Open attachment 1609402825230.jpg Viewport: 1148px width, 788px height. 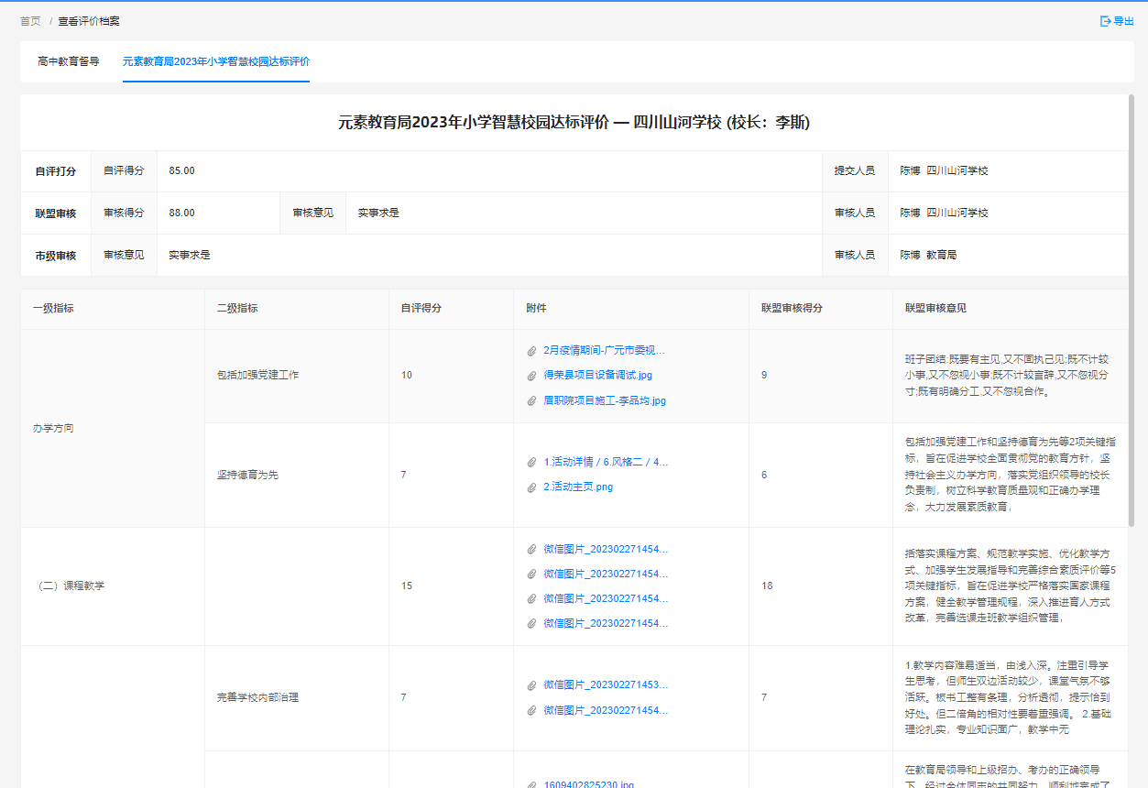(588, 784)
